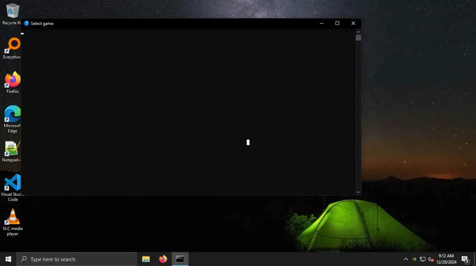Screen dimensions: 476x266
Task: Open the NVIDIA tray icon
Action: (x=414, y=259)
